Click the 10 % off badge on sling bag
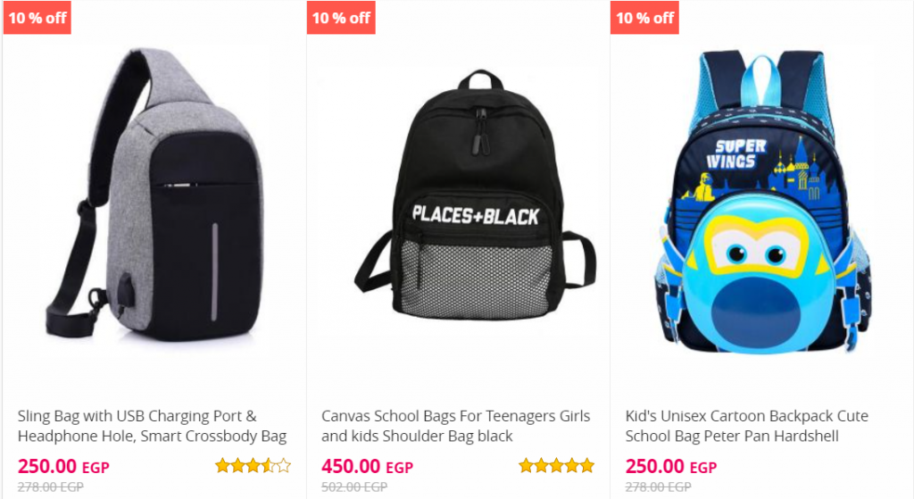The height and width of the screenshot is (499, 914). click(37, 18)
